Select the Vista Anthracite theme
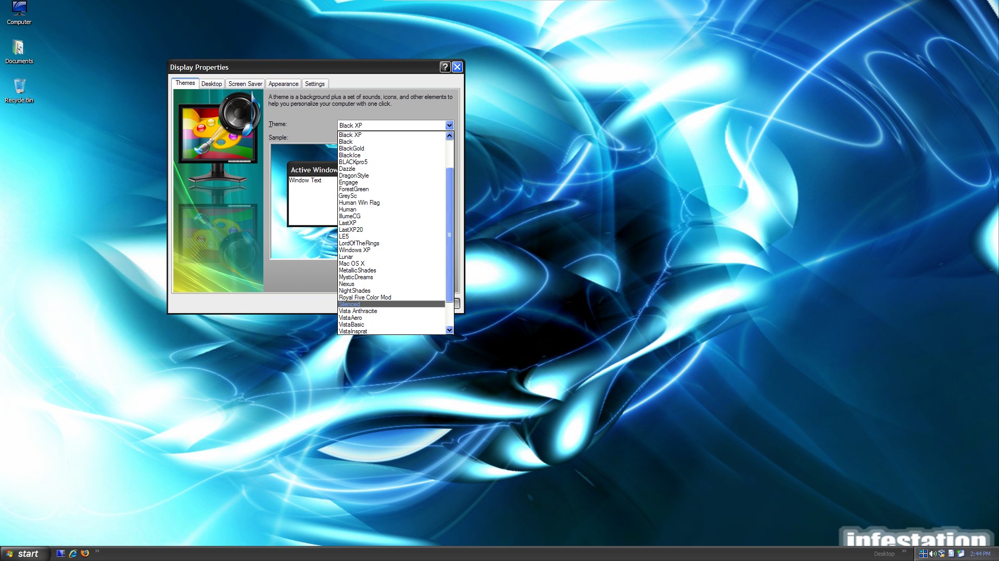The width and height of the screenshot is (999, 561). point(391,311)
